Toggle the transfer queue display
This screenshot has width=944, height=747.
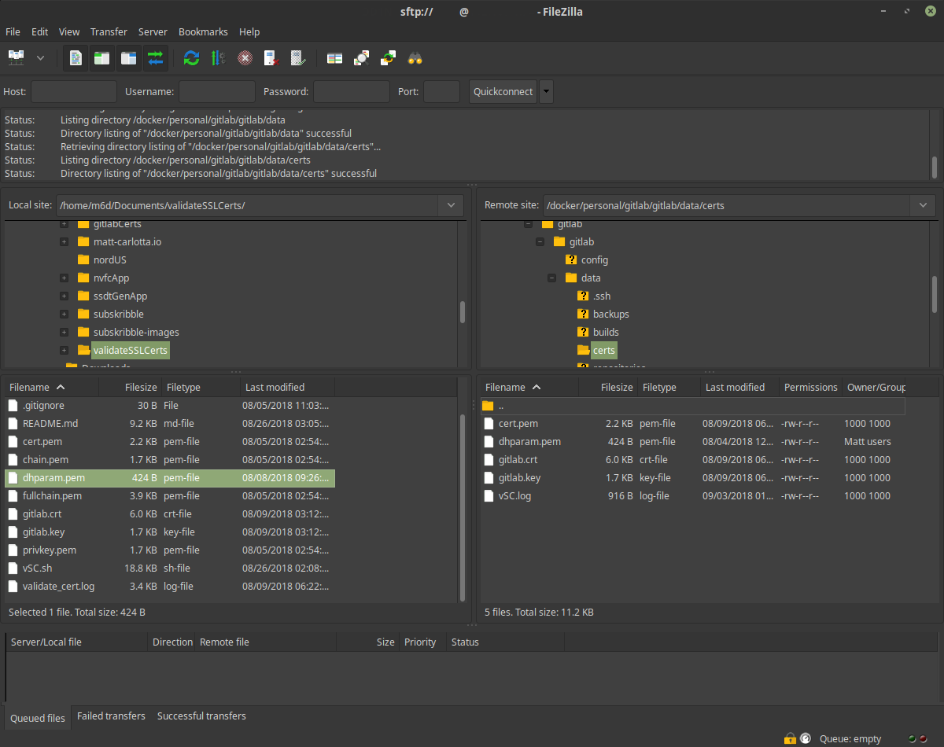(x=156, y=57)
